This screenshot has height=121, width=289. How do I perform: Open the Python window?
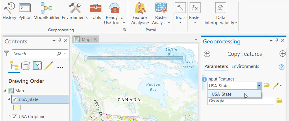click(25, 11)
